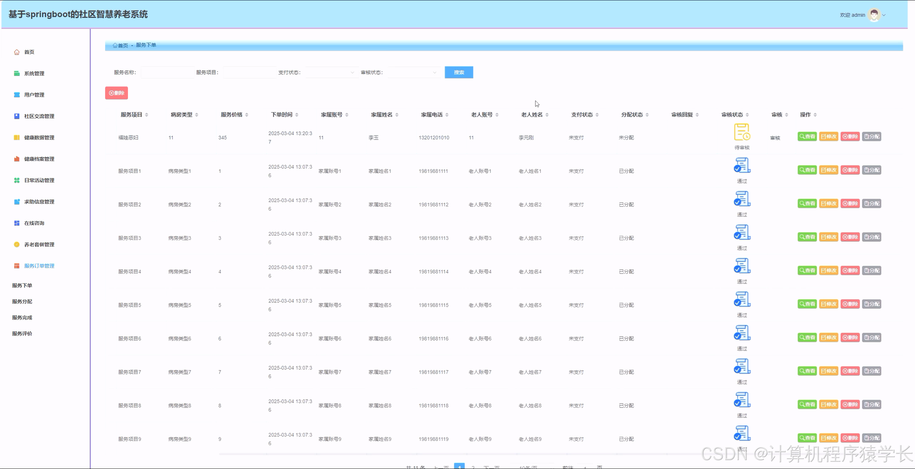Sort table by 服务价格 column arrows
Viewport: 915px width, 469px height.
247,115
